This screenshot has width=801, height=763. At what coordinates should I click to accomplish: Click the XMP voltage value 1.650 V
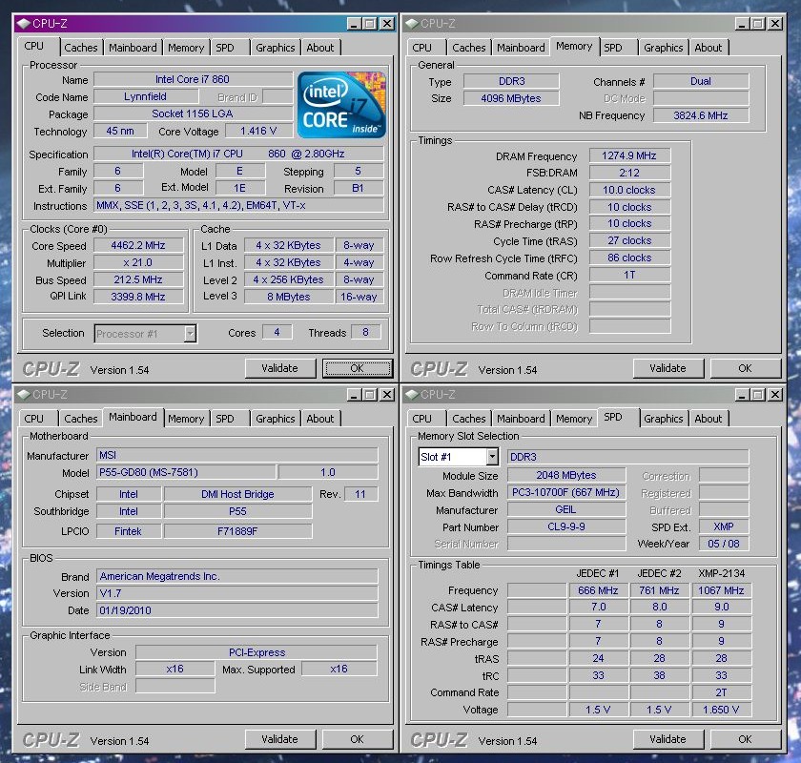pyautogui.click(x=721, y=710)
